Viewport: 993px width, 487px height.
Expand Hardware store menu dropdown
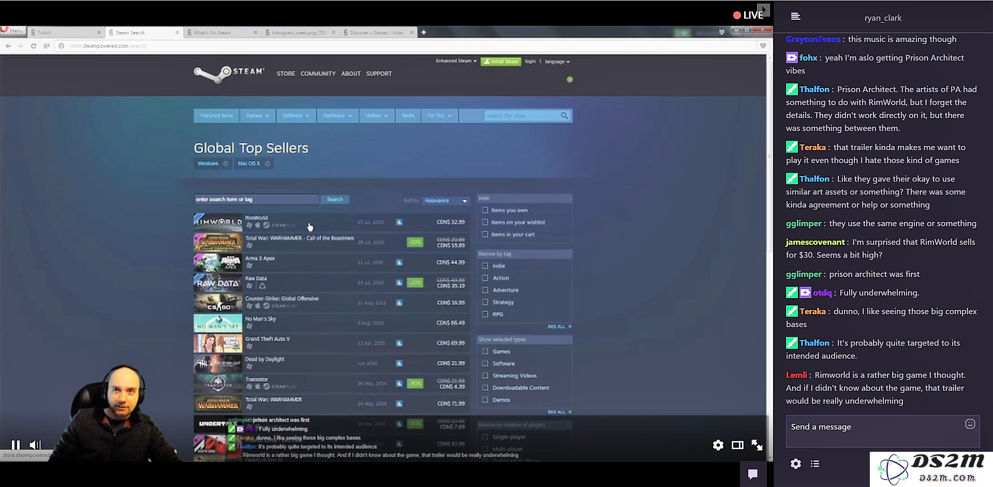[x=337, y=115]
